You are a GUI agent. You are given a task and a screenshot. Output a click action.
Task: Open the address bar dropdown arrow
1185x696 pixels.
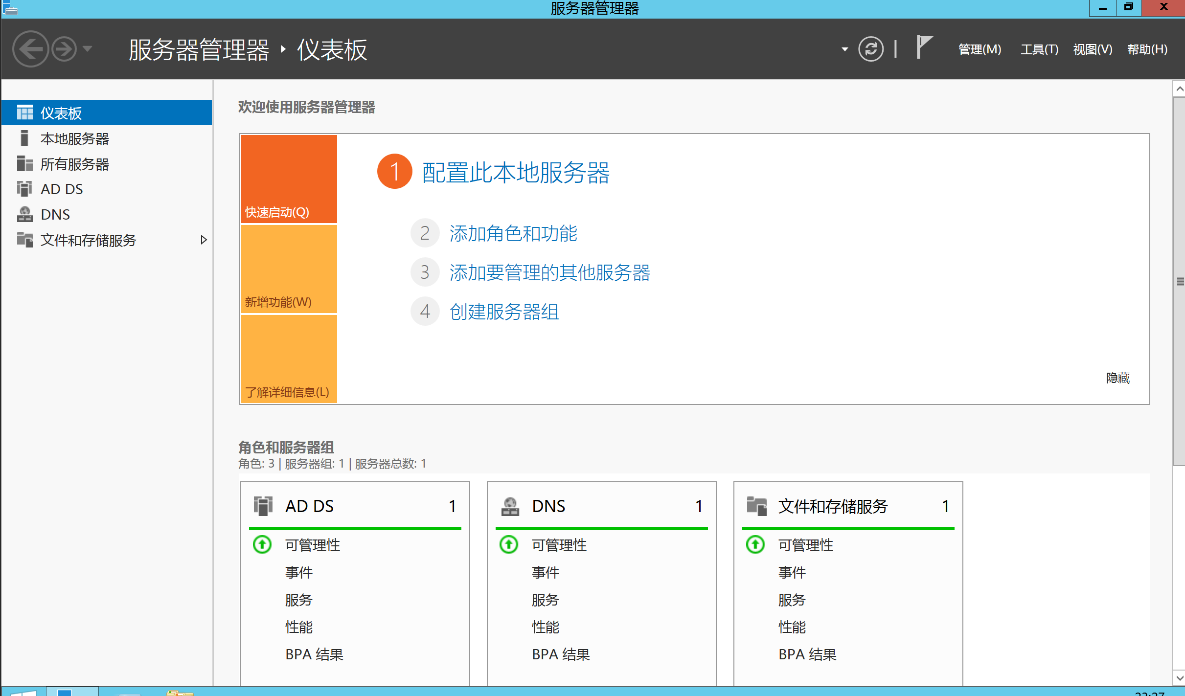point(844,49)
